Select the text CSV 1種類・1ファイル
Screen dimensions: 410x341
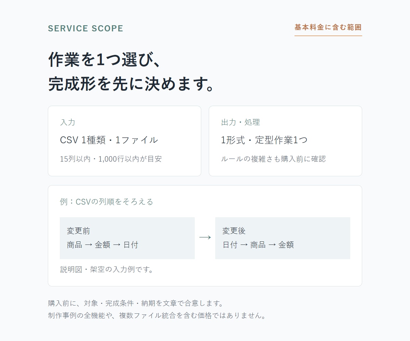pyautogui.click(x=109, y=140)
